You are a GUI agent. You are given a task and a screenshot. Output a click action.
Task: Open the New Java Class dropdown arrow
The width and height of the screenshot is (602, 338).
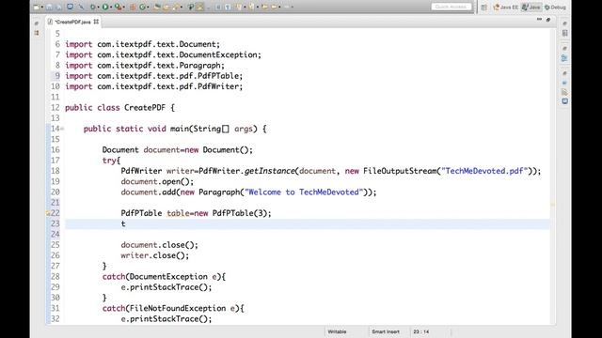[x=148, y=7]
